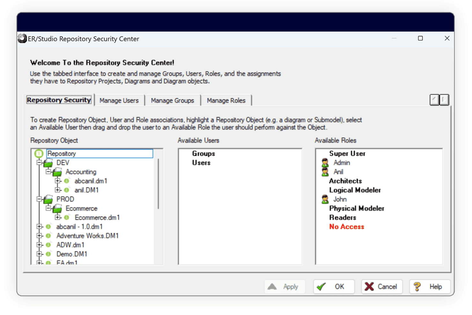This screenshot has width=472, height=315.
Task: Select the Adventure Works.DM1 diagram icon
Action: [48, 236]
